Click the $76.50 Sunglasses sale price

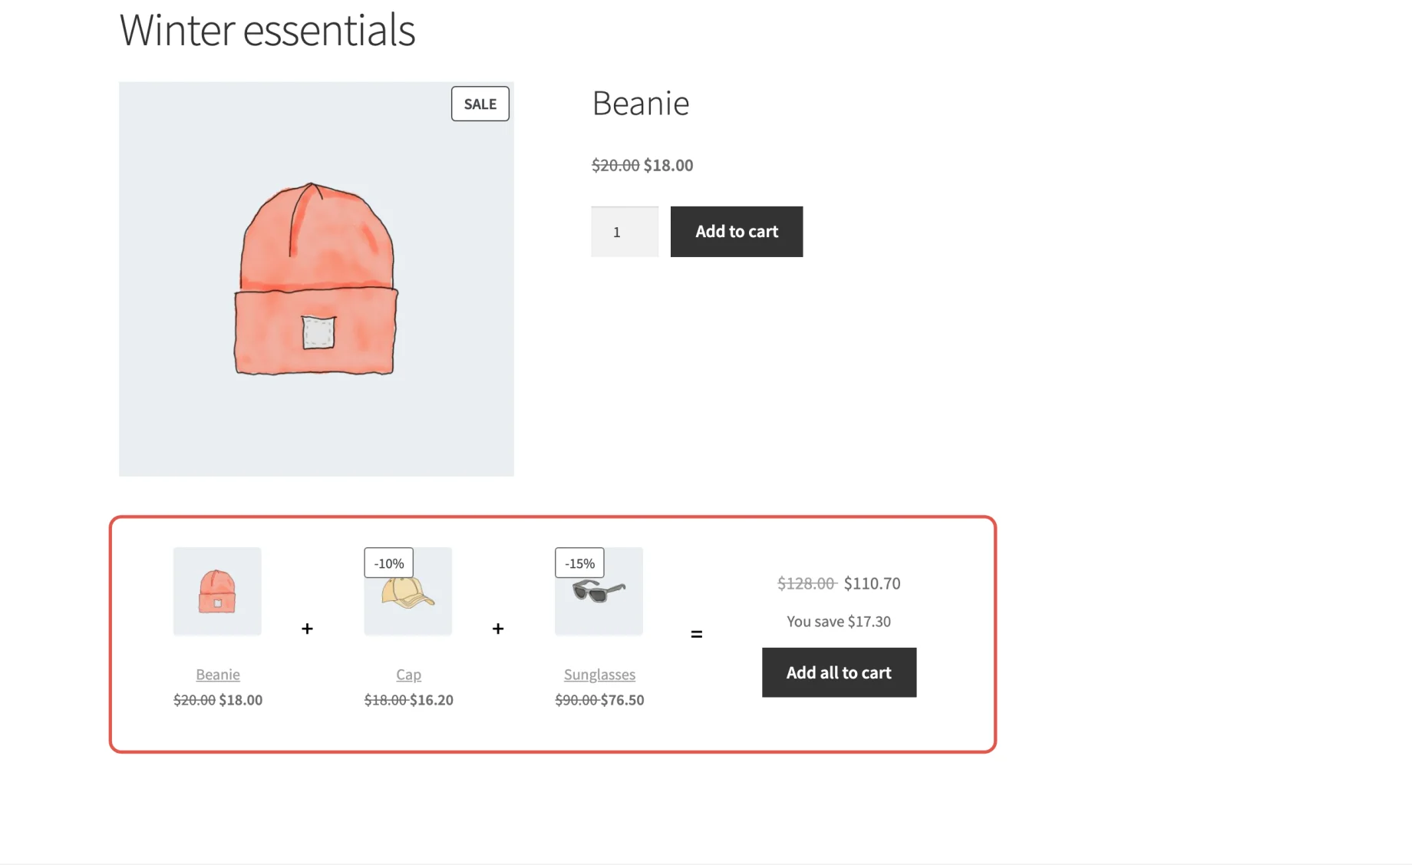(x=622, y=700)
